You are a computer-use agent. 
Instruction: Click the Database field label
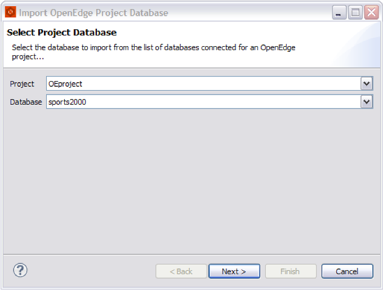point(26,102)
